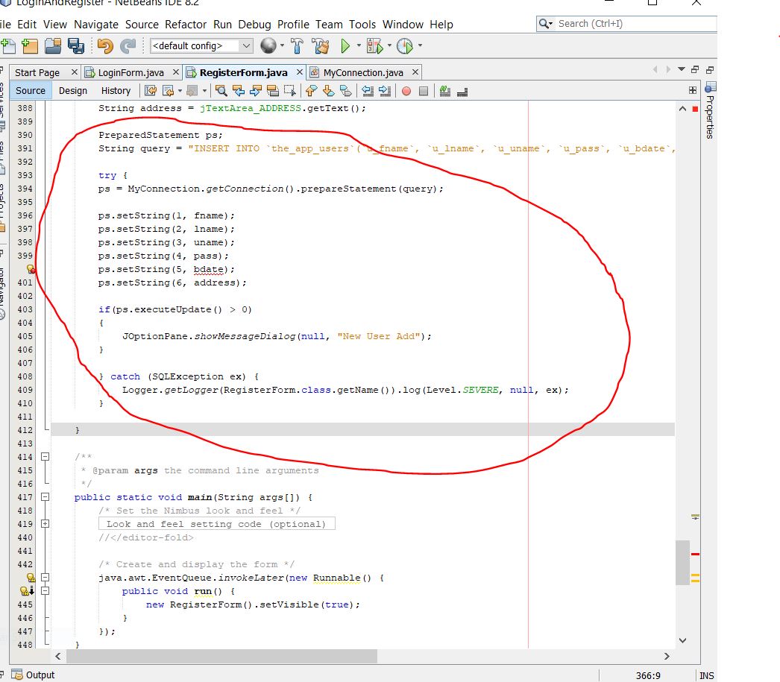Expand the collapsed Look and feel code fold

tap(45, 523)
